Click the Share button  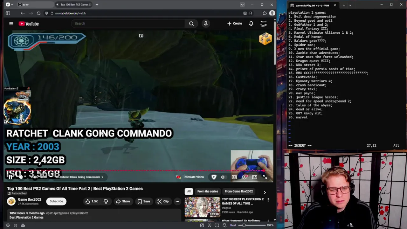(x=123, y=201)
